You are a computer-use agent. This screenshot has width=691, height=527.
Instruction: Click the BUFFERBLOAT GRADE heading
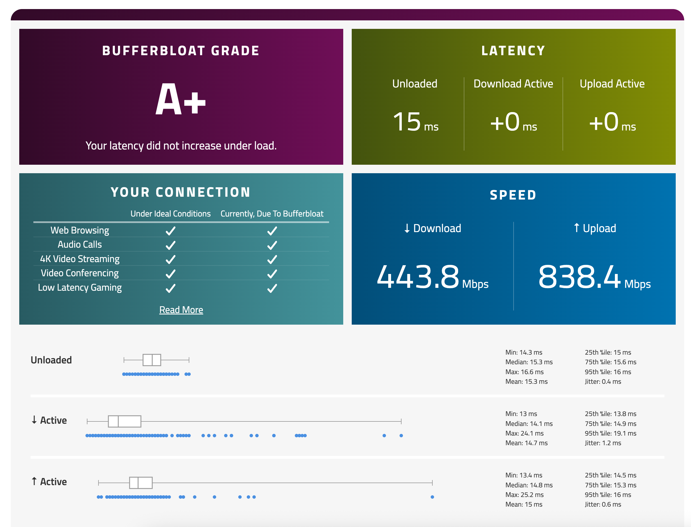(x=181, y=50)
